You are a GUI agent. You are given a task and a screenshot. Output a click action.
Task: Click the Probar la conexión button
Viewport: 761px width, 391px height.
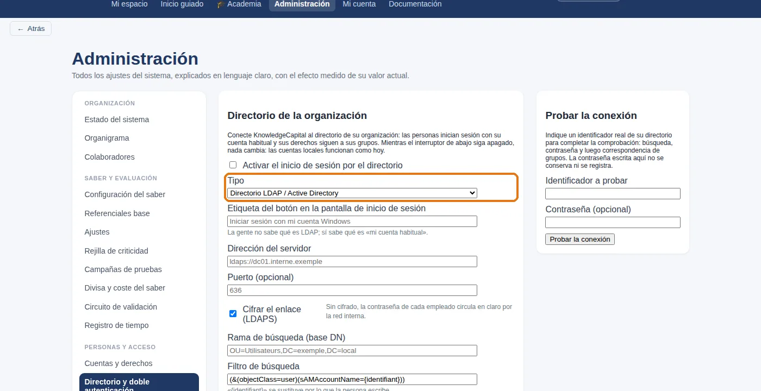(x=580, y=239)
